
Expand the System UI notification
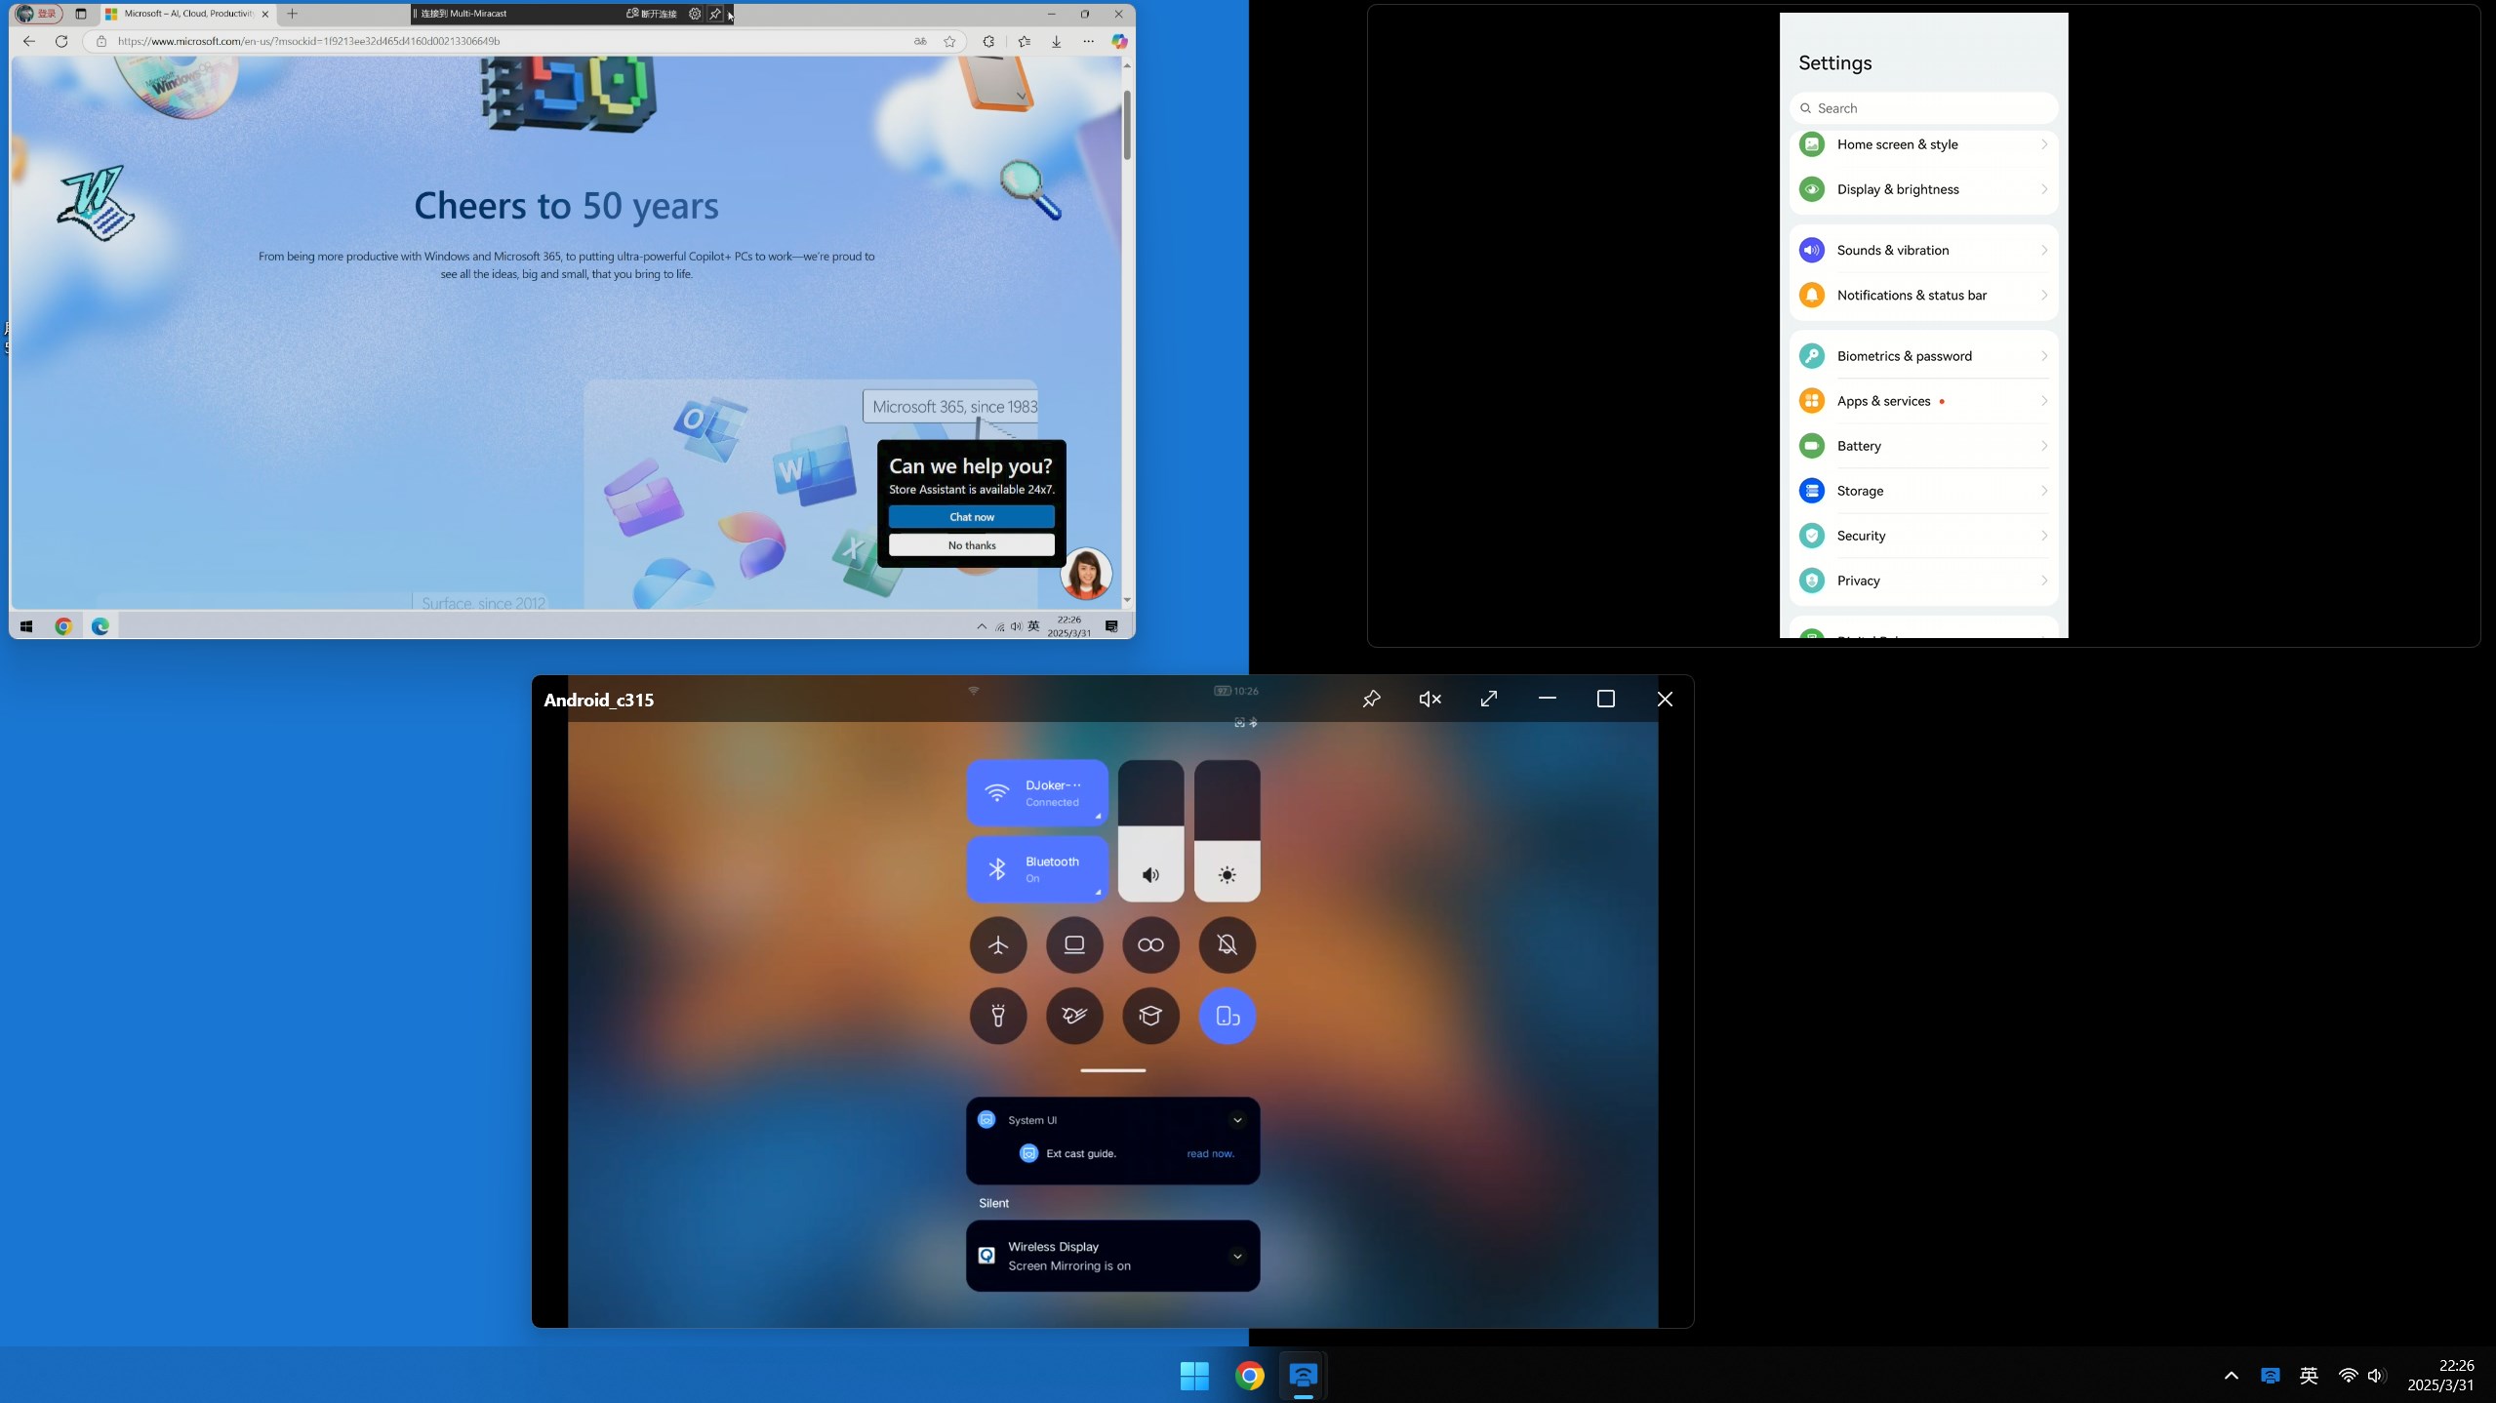(x=1236, y=1120)
